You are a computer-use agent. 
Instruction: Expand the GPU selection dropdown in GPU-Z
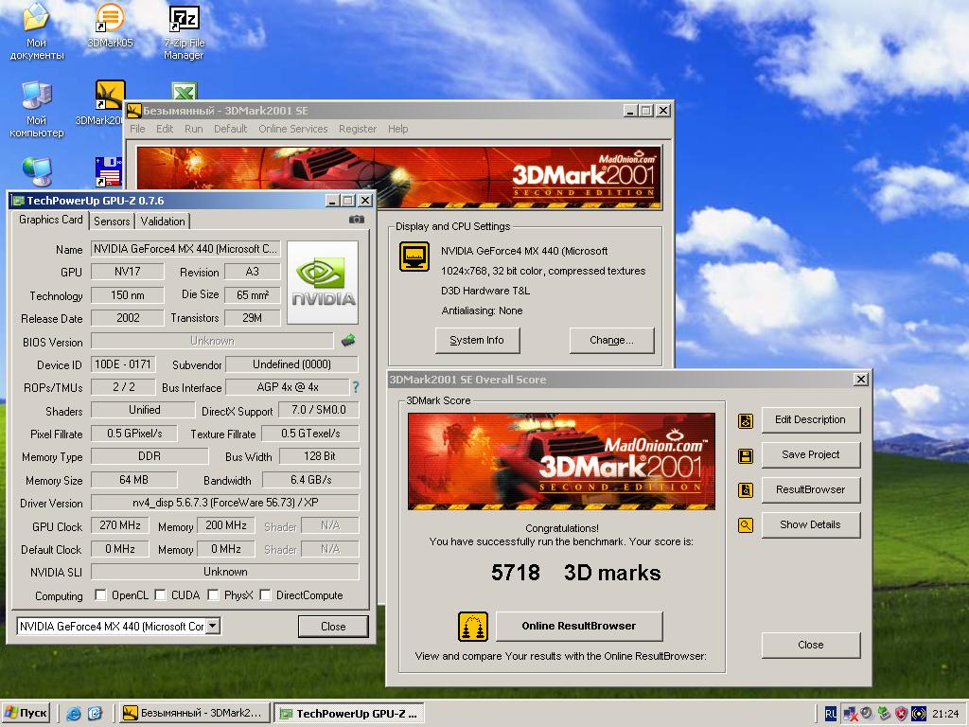pos(212,626)
